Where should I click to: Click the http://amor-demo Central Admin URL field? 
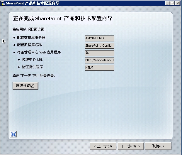[100, 60]
